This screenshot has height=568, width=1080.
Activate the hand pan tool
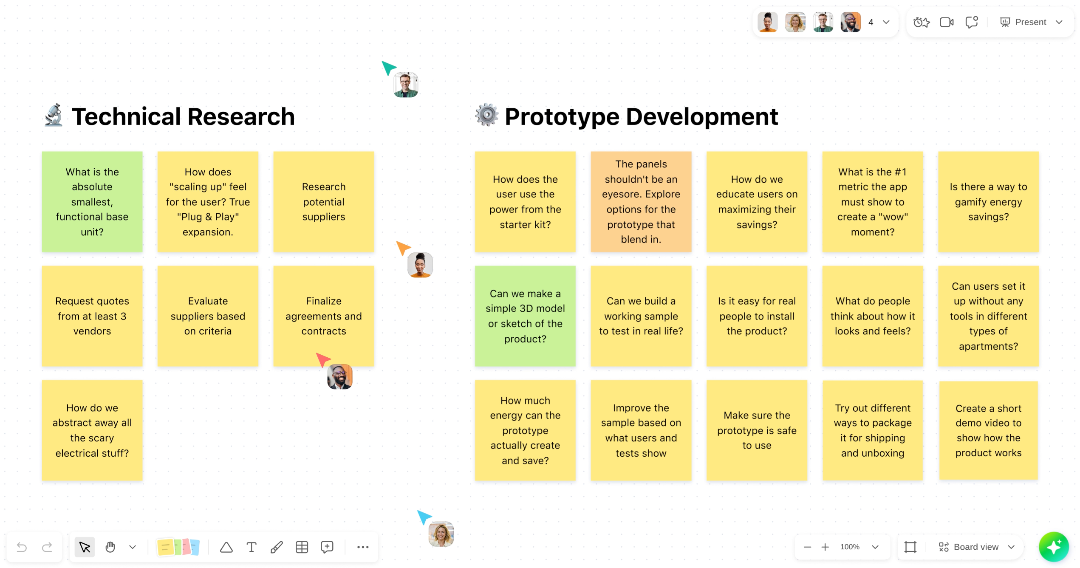[110, 547]
